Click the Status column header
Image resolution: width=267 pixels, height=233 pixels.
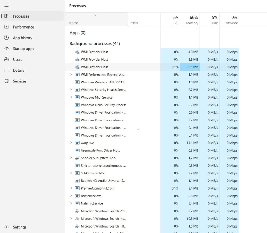click(x=134, y=23)
